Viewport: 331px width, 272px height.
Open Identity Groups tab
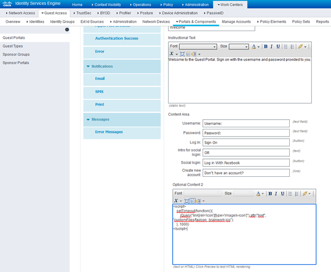[x=62, y=22]
